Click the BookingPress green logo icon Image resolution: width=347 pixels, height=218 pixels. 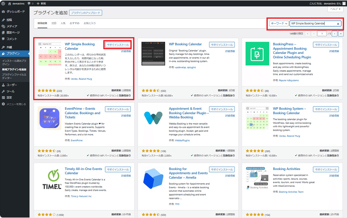click(x=257, y=54)
